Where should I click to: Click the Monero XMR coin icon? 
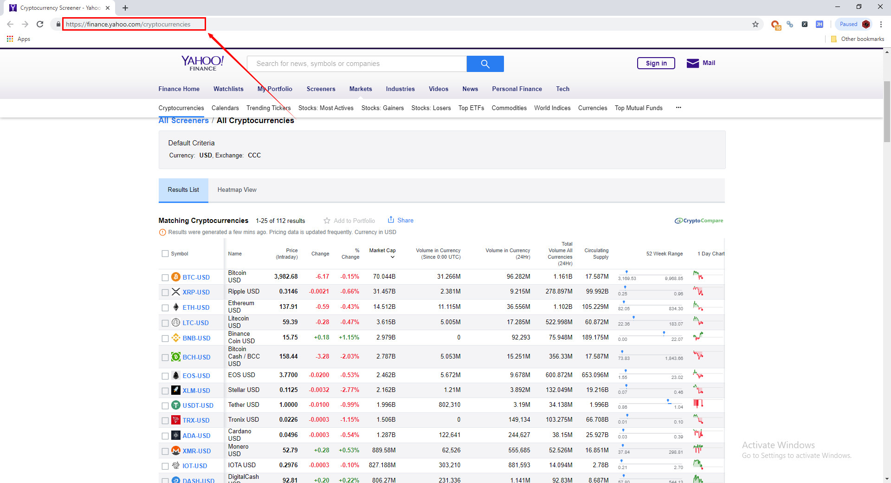tap(176, 450)
